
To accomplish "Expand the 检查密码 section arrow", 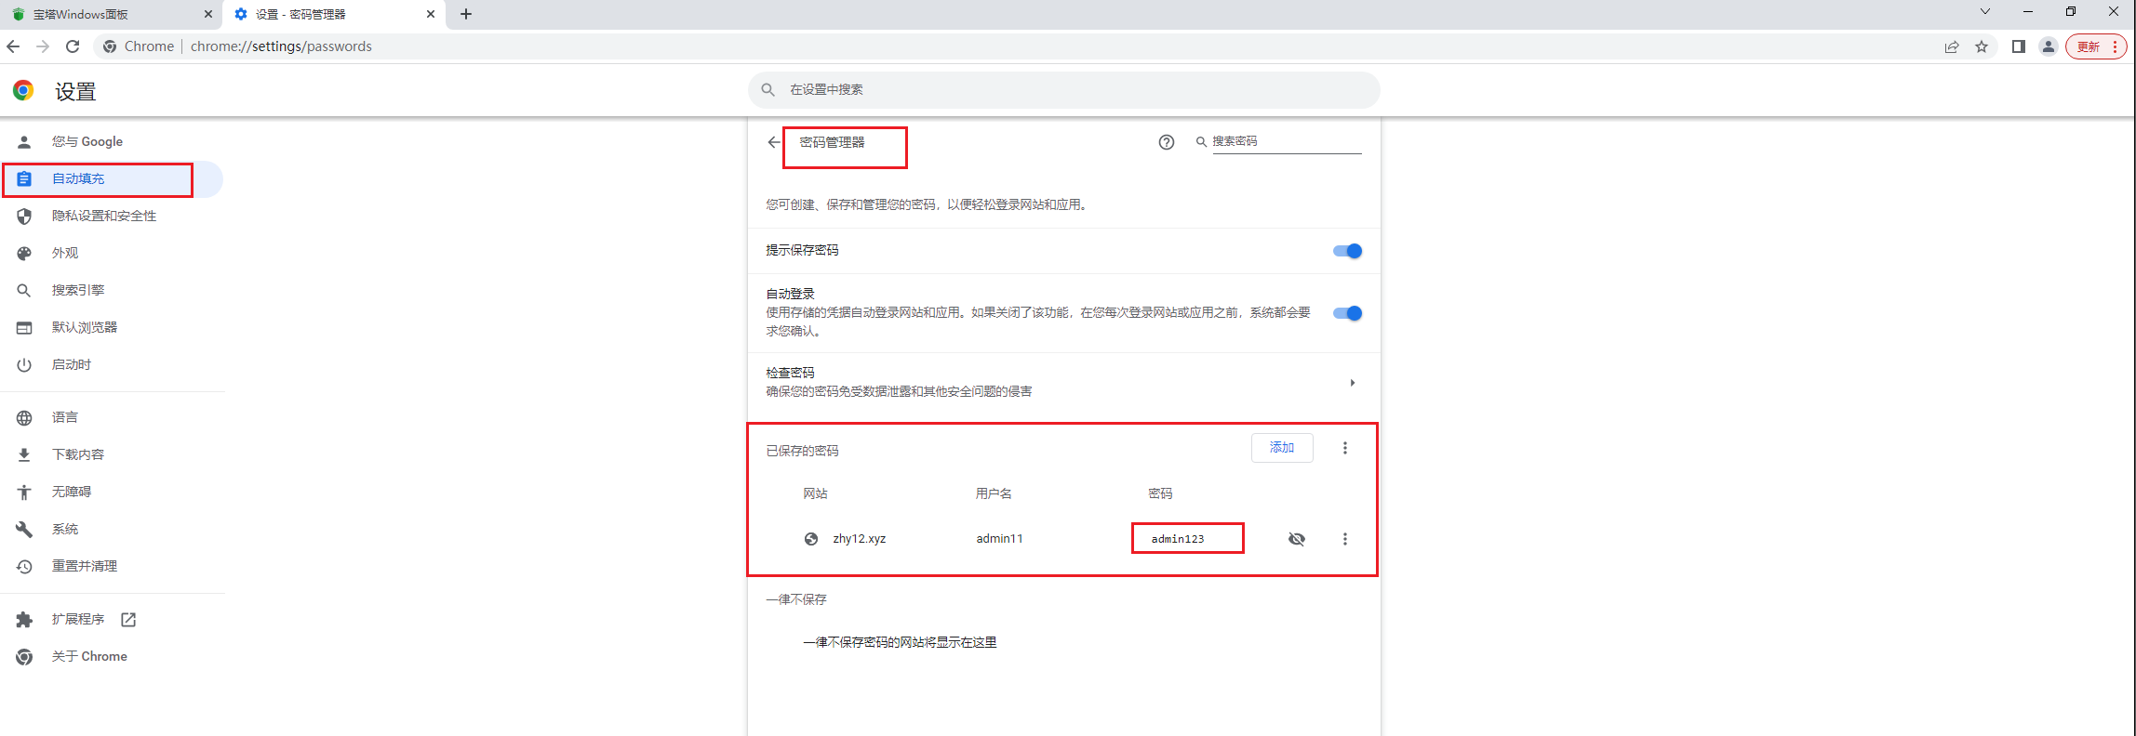I will (x=1352, y=383).
